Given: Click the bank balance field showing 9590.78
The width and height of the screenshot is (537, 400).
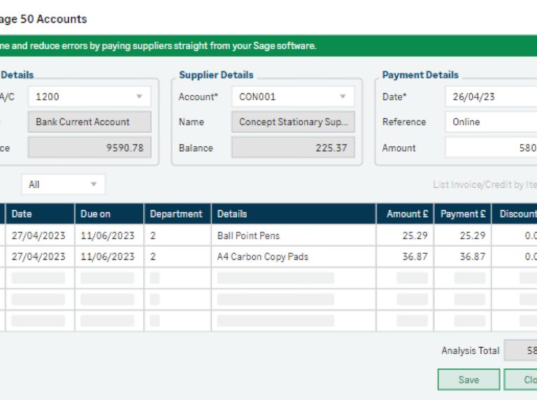Looking at the screenshot, I should tap(89, 148).
